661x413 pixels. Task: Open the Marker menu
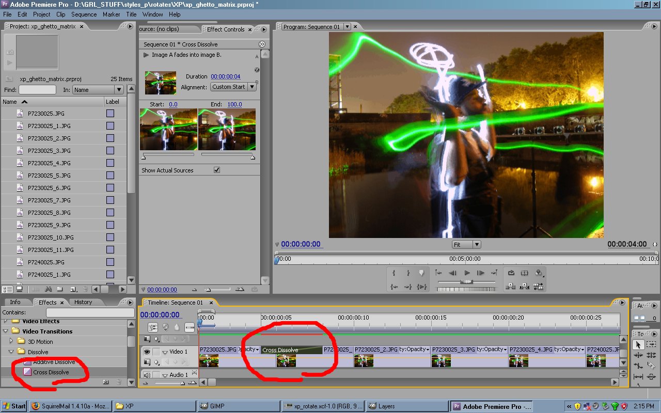coord(111,14)
